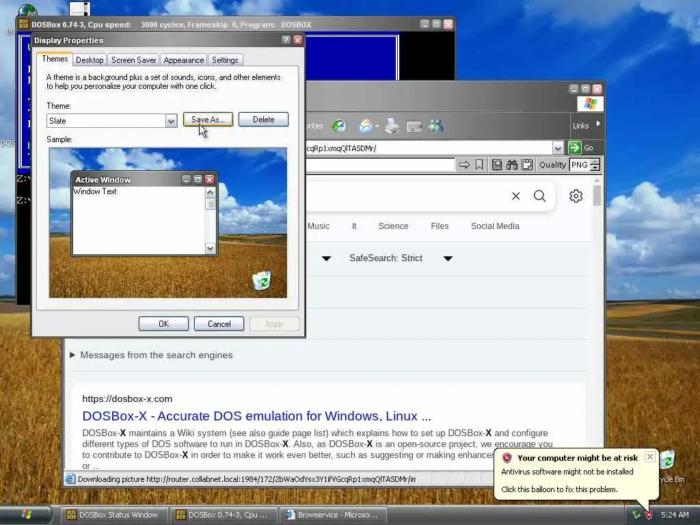Click the network tray icon
The height and width of the screenshot is (525, 700).
pyautogui.click(x=636, y=515)
